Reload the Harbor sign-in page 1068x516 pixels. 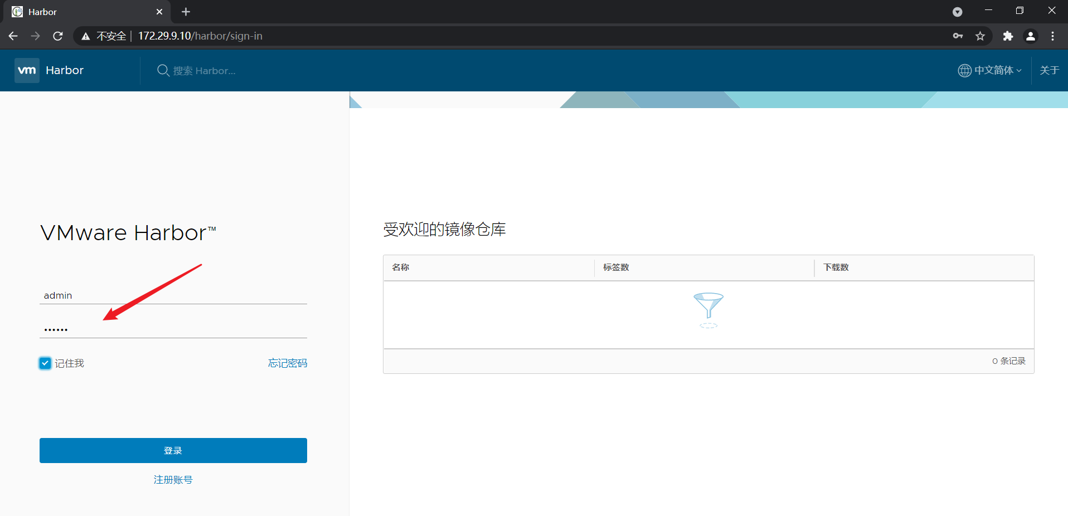pos(58,36)
